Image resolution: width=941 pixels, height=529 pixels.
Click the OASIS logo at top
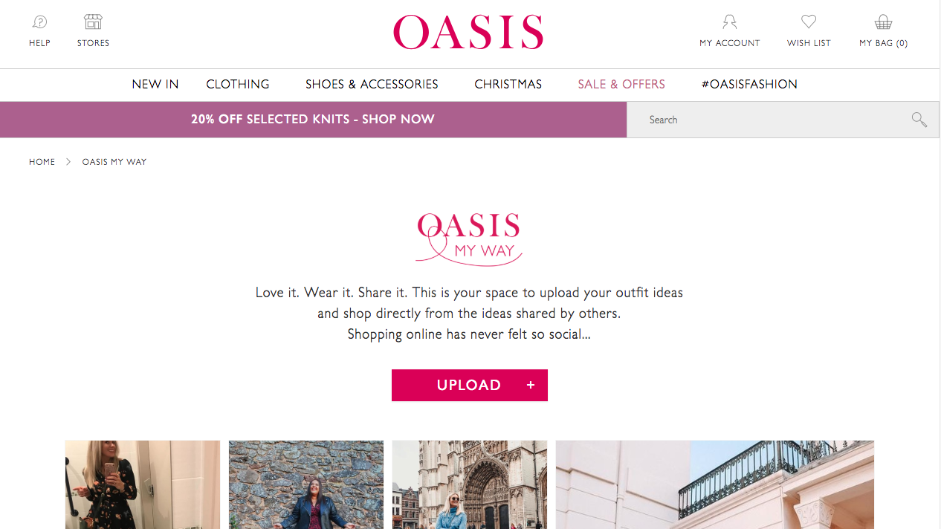tap(468, 32)
